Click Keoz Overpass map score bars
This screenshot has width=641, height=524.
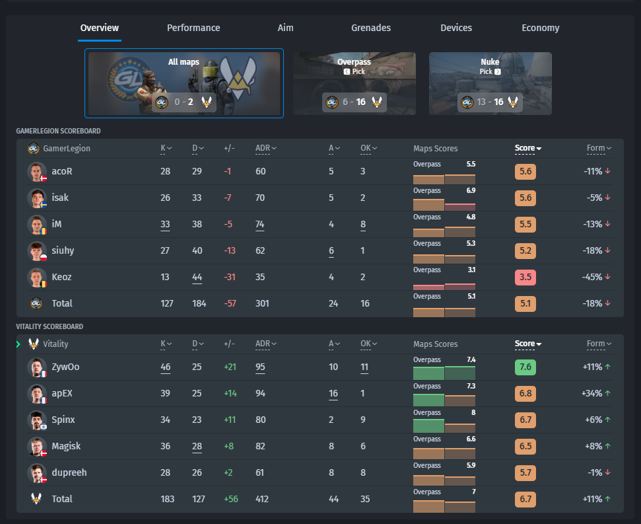444,286
